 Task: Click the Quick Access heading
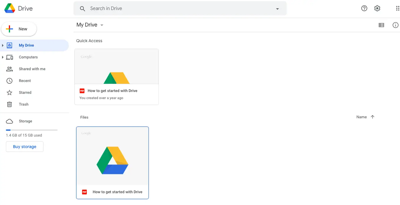(x=89, y=41)
